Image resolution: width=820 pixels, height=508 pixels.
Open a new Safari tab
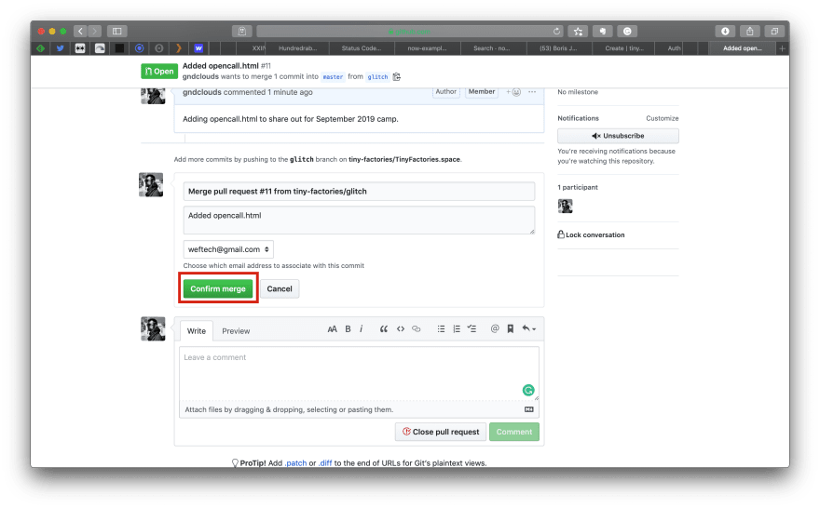[783, 48]
